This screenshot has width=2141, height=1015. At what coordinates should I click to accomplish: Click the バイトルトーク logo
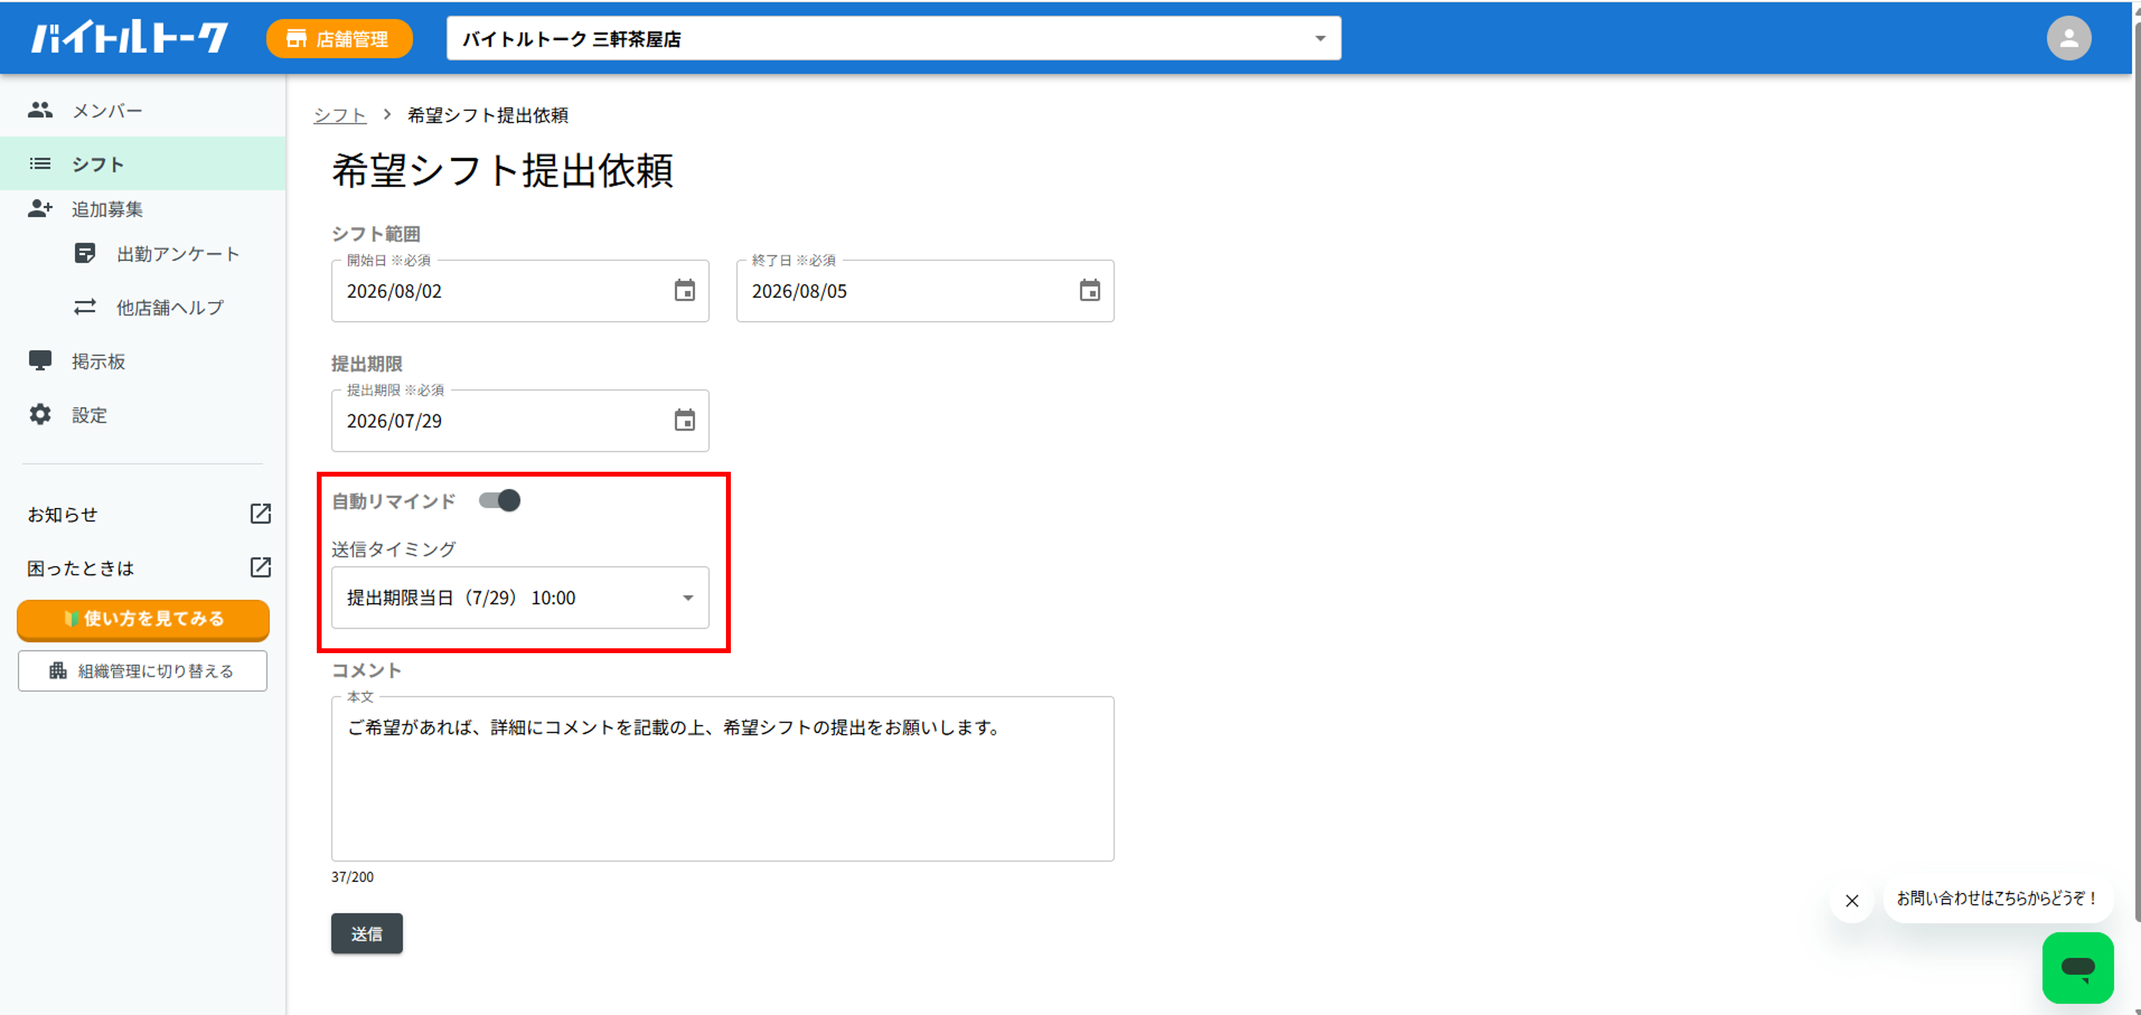point(129,38)
